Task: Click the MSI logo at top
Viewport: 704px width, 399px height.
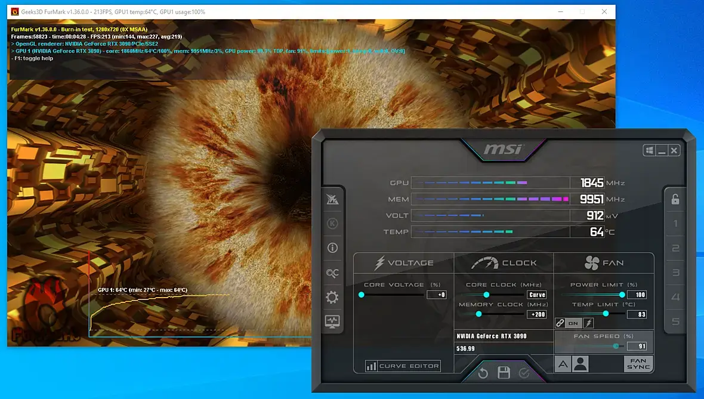Action: (x=503, y=149)
